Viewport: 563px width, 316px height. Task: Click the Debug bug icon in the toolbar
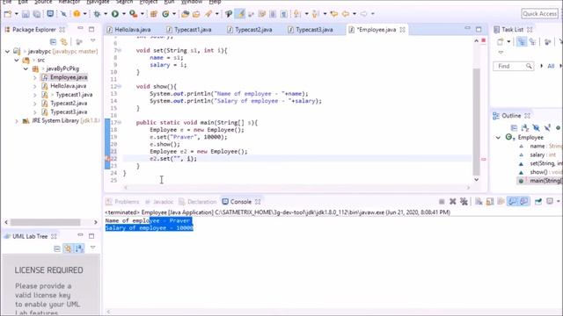[97, 14]
